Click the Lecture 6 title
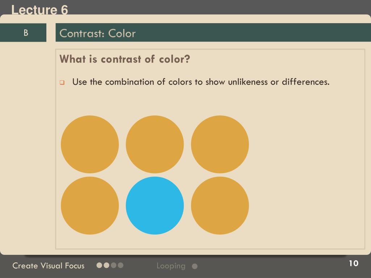 pyautogui.click(x=39, y=10)
